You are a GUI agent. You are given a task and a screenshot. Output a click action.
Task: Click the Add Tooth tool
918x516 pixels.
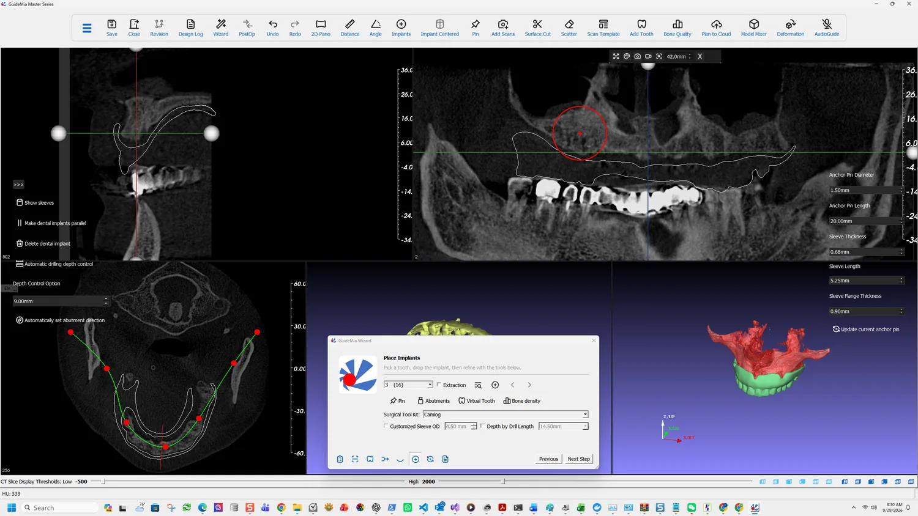tap(641, 28)
